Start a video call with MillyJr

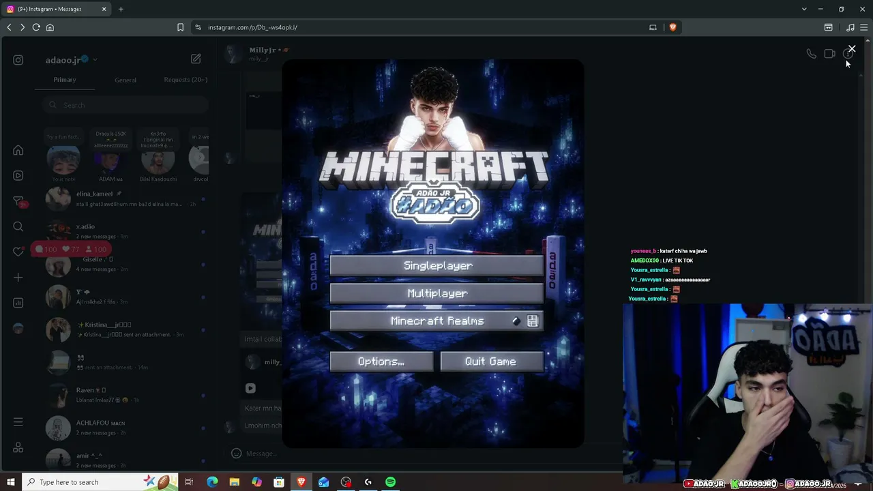pos(829,54)
